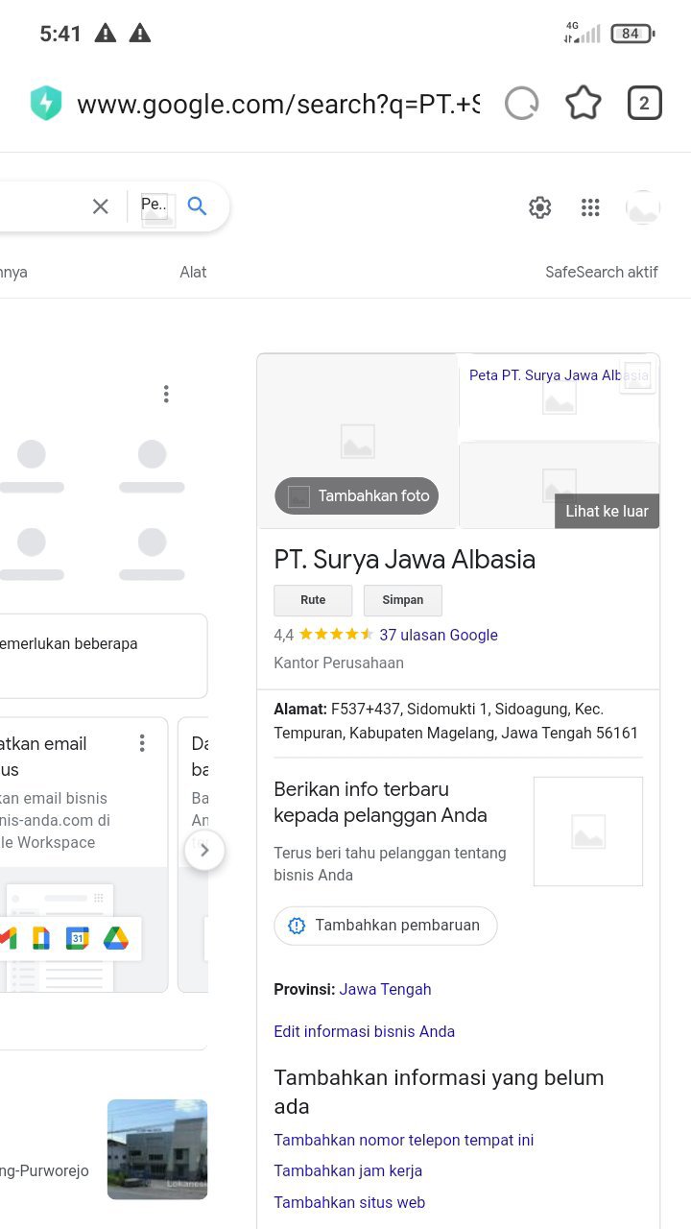Viewport: 691px width, 1229px height.
Task: Clear search with the X icon
Action: 101,205
